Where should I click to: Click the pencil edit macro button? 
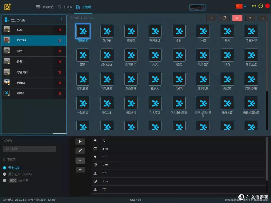[80, 151]
